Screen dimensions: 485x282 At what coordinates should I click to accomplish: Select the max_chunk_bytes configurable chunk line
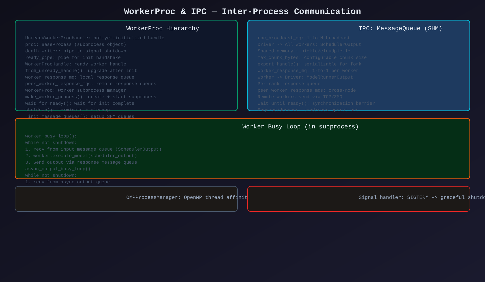[x=312, y=58]
